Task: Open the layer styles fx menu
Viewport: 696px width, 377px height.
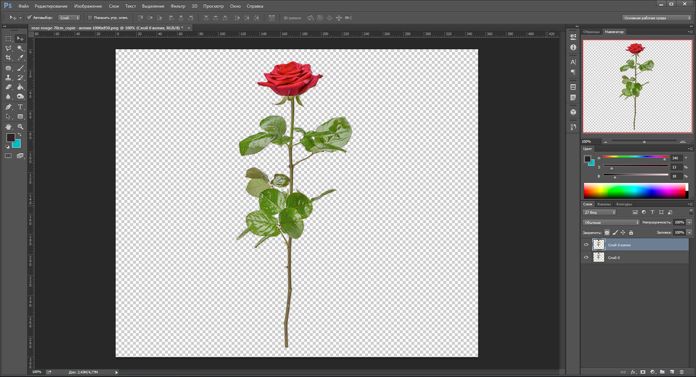Action: click(x=633, y=372)
